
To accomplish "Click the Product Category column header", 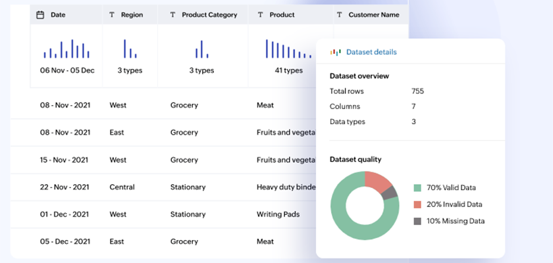I will tap(209, 14).
